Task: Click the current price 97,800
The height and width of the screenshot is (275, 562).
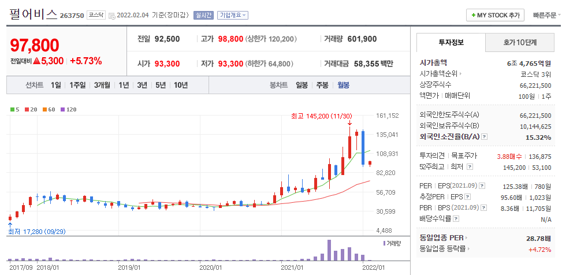Action: pyautogui.click(x=35, y=45)
